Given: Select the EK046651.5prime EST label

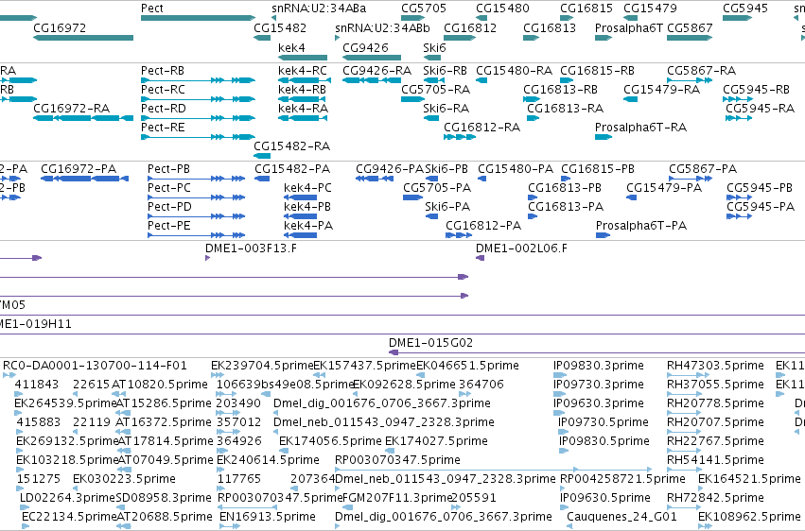Looking at the screenshot, I should (x=467, y=366).
